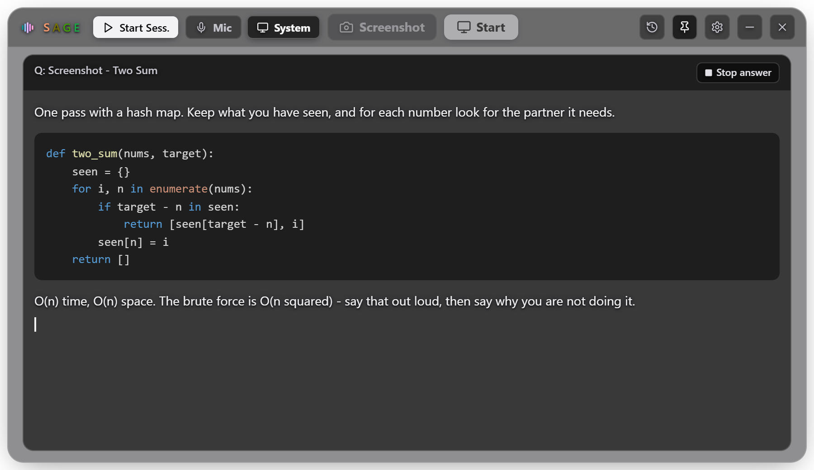814x470 pixels.
Task: Start a session with Start Sess. button
Action: tap(136, 28)
